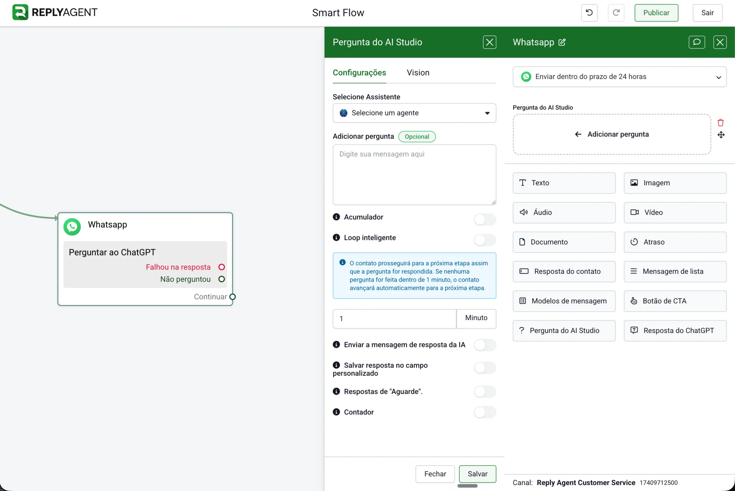Click the Acumulador info icon
The height and width of the screenshot is (491, 735).
336,217
